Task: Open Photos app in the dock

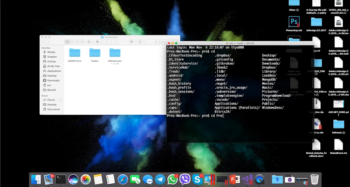Action: coord(86,179)
